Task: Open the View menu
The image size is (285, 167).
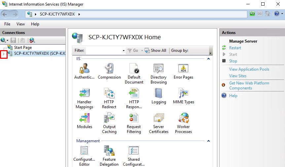Action: point(20,24)
